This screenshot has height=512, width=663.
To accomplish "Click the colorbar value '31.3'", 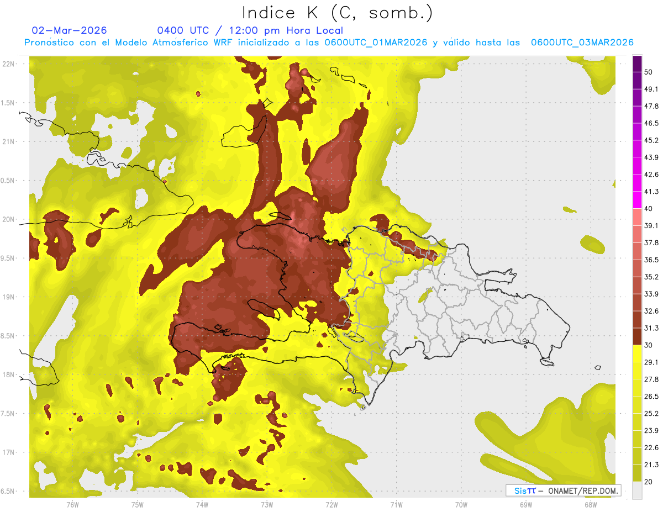I will pyautogui.click(x=651, y=328).
